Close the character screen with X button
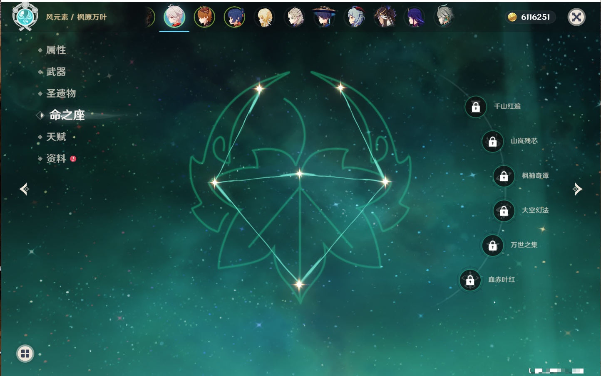Viewport: 601px width, 376px height. pyautogui.click(x=576, y=17)
